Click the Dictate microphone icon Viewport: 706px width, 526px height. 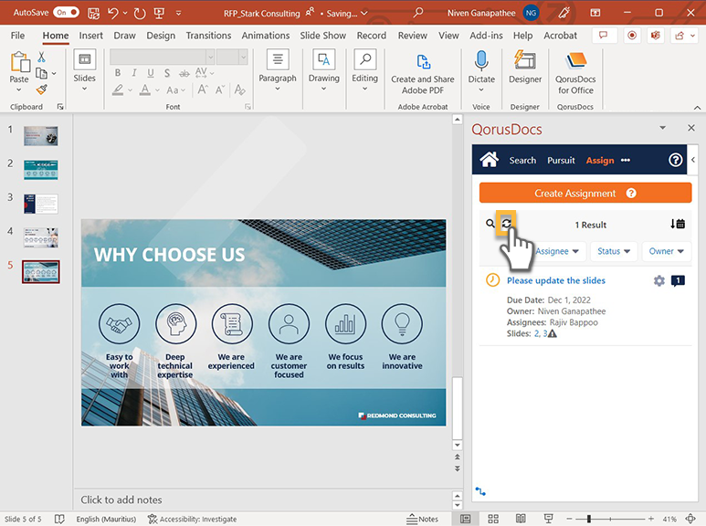pyautogui.click(x=481, y=61)
